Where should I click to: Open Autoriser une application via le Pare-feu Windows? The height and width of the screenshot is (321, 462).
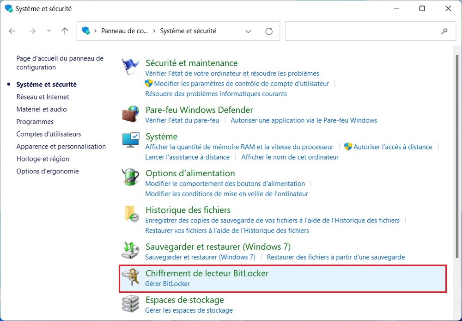pos(304,120)
